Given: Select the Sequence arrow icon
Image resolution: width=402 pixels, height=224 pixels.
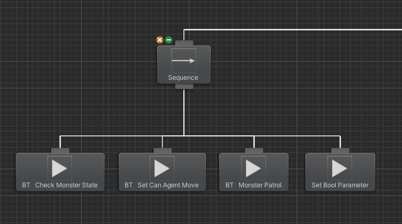Looking at the screenshot, I should [x=183, y=61].
